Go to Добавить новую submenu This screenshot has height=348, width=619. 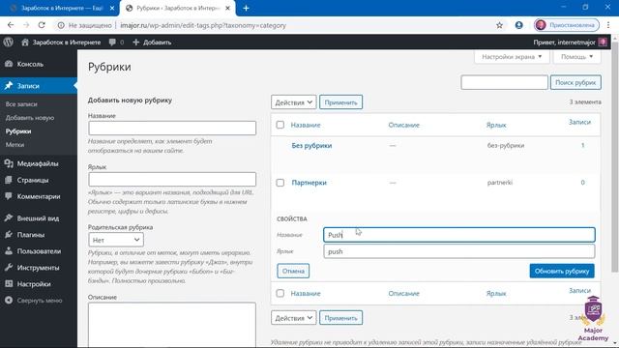pyautogui.click(x=30, y=118)
